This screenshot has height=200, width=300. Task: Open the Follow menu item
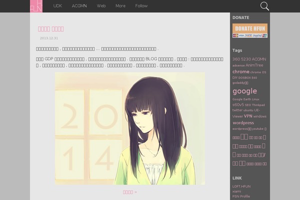(x=141, y=6)
